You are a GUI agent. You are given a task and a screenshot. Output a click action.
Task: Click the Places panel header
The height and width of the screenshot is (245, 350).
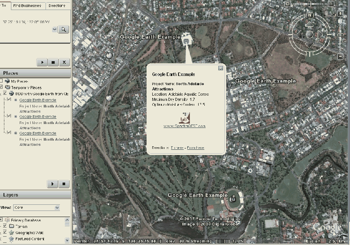[x=35, y=73]
